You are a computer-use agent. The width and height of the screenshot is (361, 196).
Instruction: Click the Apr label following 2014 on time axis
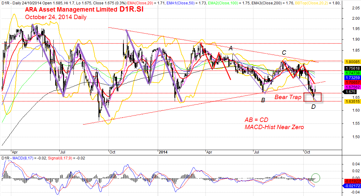[209, 152]
